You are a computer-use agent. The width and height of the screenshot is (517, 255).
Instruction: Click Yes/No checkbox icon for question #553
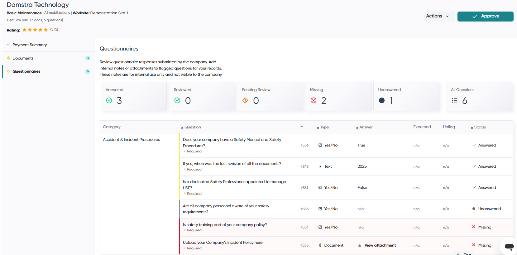[x=320, y=209]
